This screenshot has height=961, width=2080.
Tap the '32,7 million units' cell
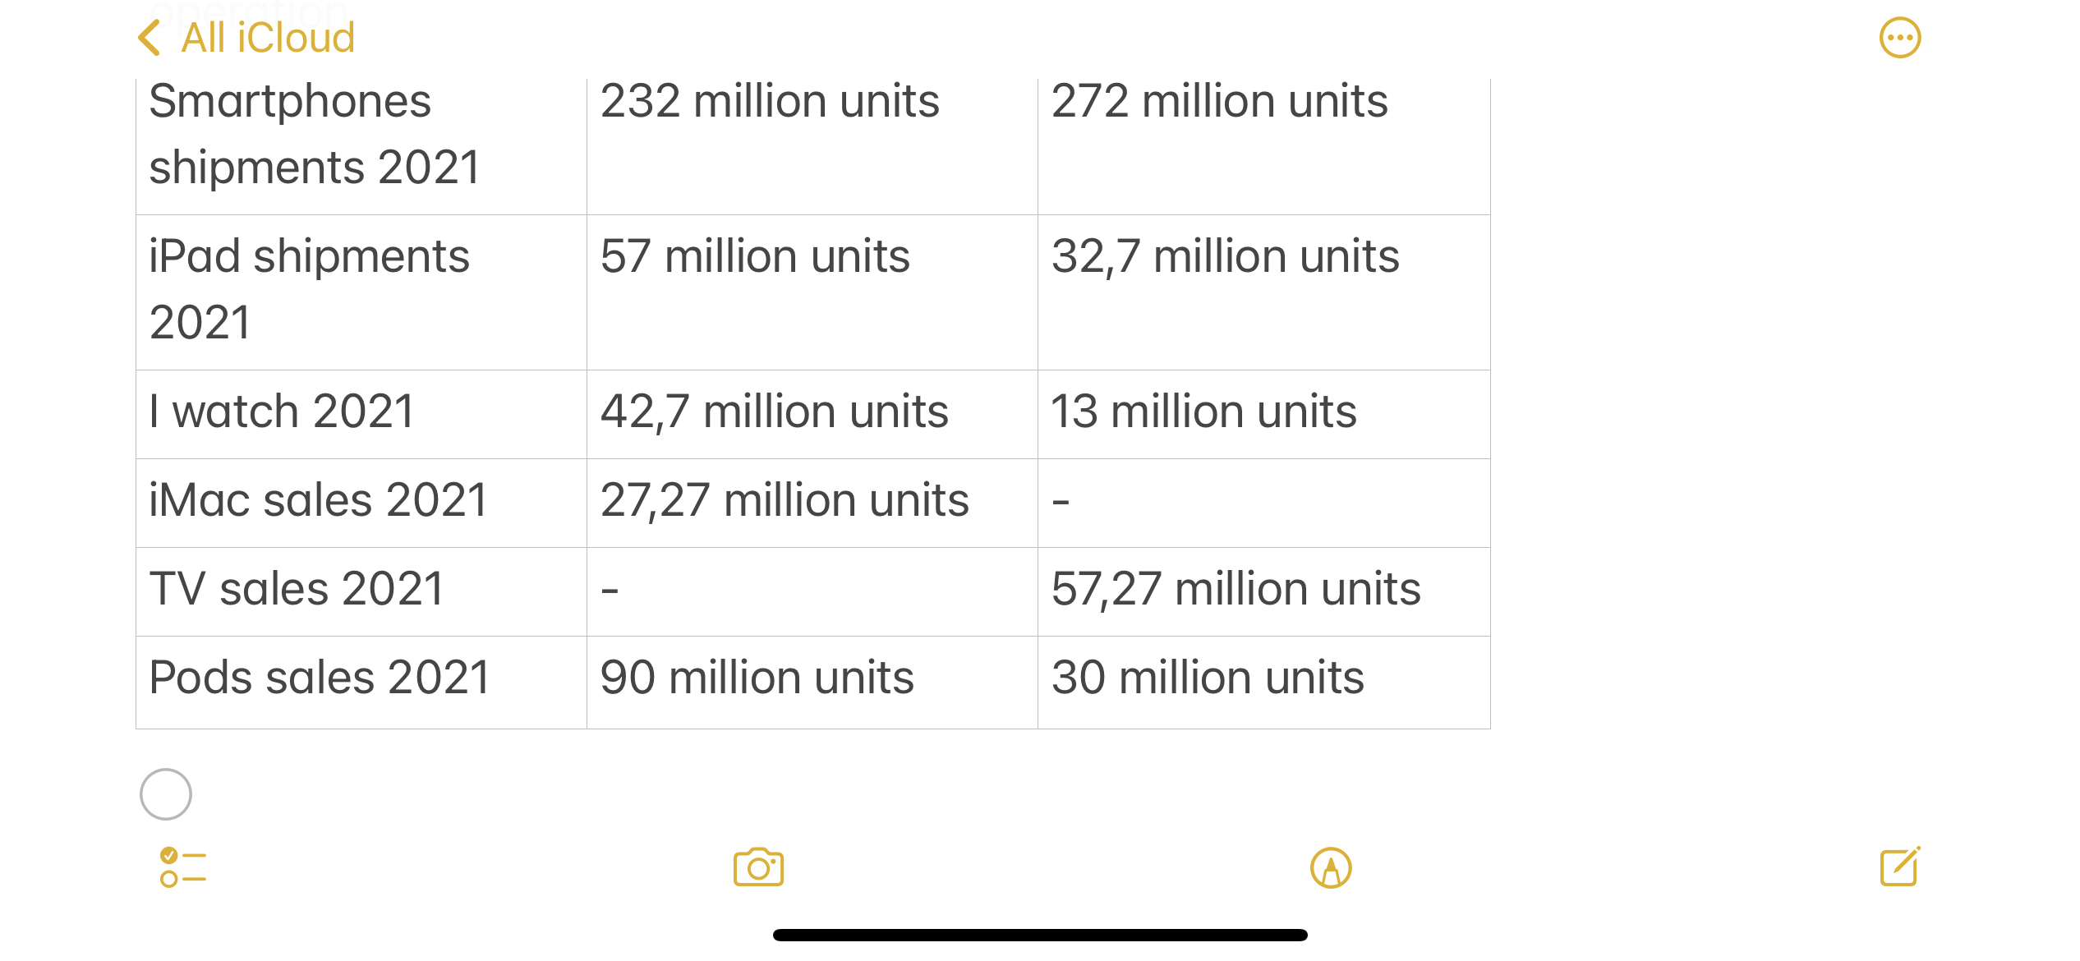click(x=1226, y=256)
